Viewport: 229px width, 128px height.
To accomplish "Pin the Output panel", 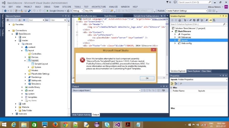I will [x=164, y=86].
